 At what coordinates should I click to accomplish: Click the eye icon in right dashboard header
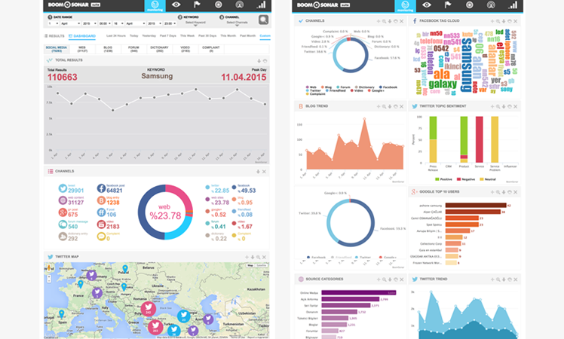point(427,5)
